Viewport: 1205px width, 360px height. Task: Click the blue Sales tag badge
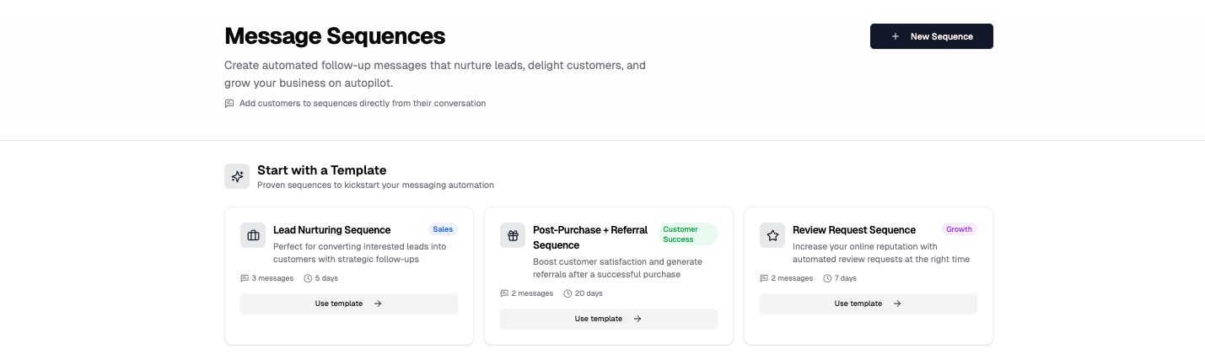443,229
